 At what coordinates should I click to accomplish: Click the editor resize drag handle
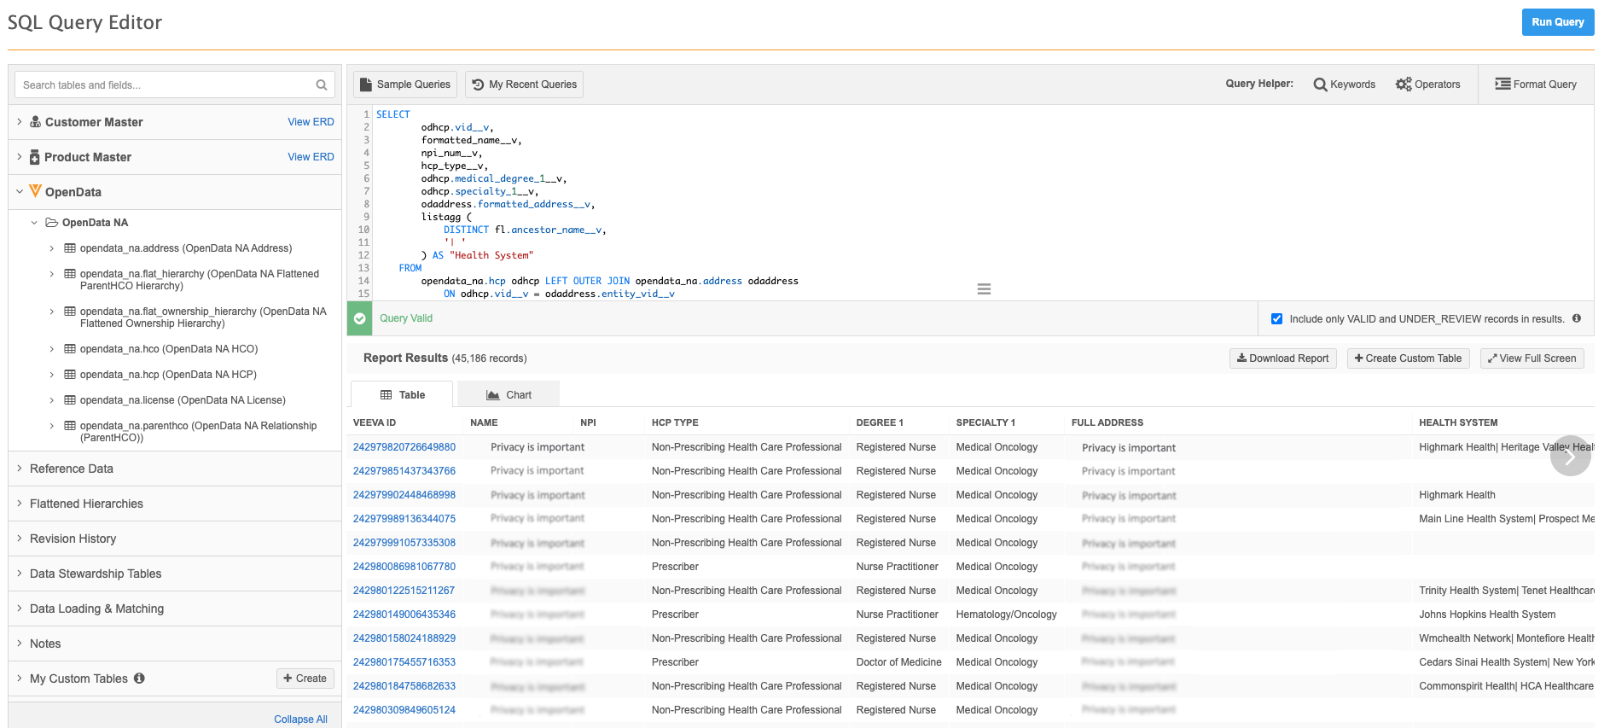pyautogui.click(x=984, y=289)
